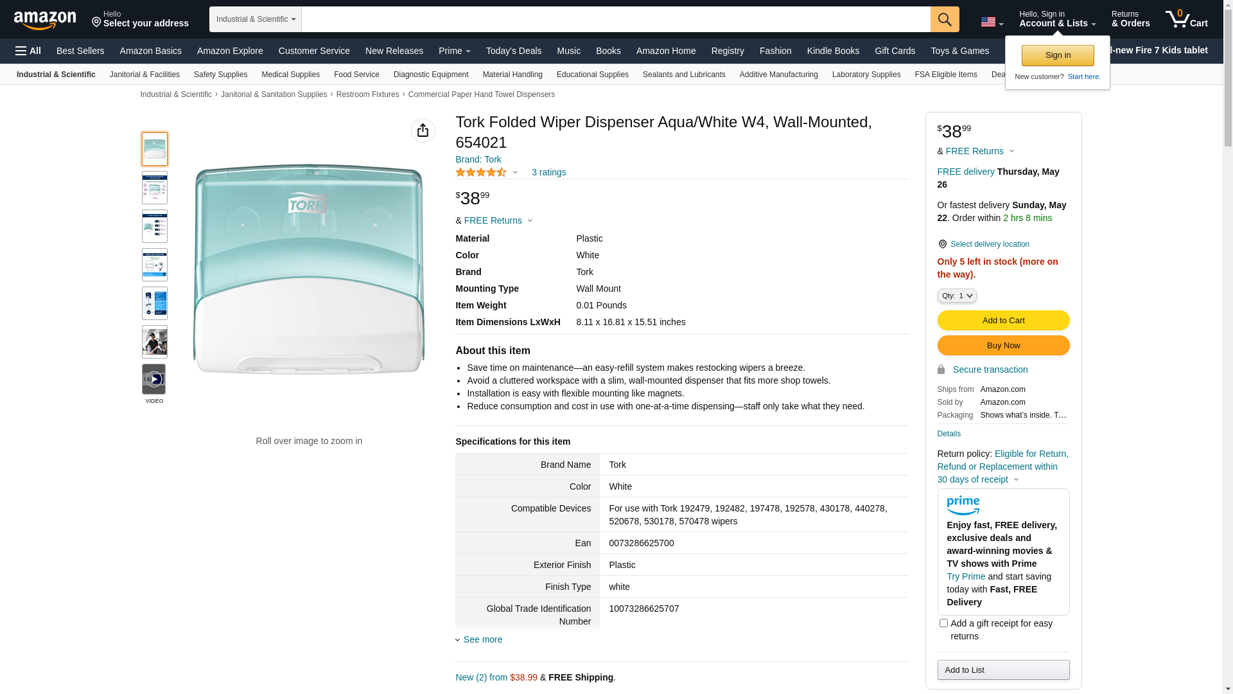Click the star rating icons
The image size is (1233, 694).
tap(481, 172)
